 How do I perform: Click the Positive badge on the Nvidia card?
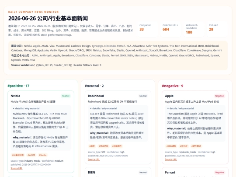click(x=66, y=96)
